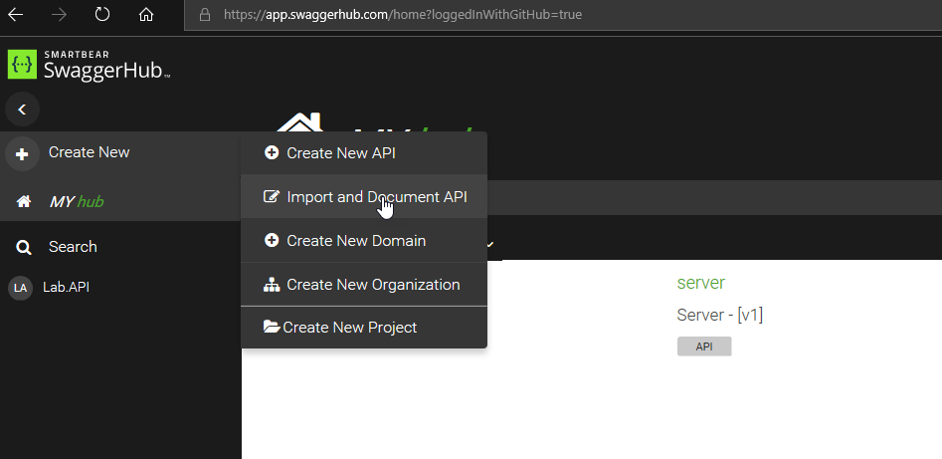
Task: Reload the page with refresh icon
Action: click(102, 14)
